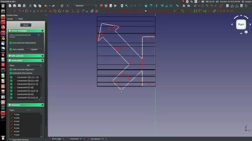Screen dimensions: 252x141
Task: Click the New document icon
Action: tap(10, 6)
